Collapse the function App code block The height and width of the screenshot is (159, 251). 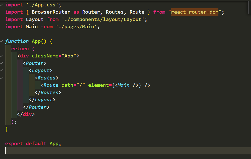coord(2,41)
